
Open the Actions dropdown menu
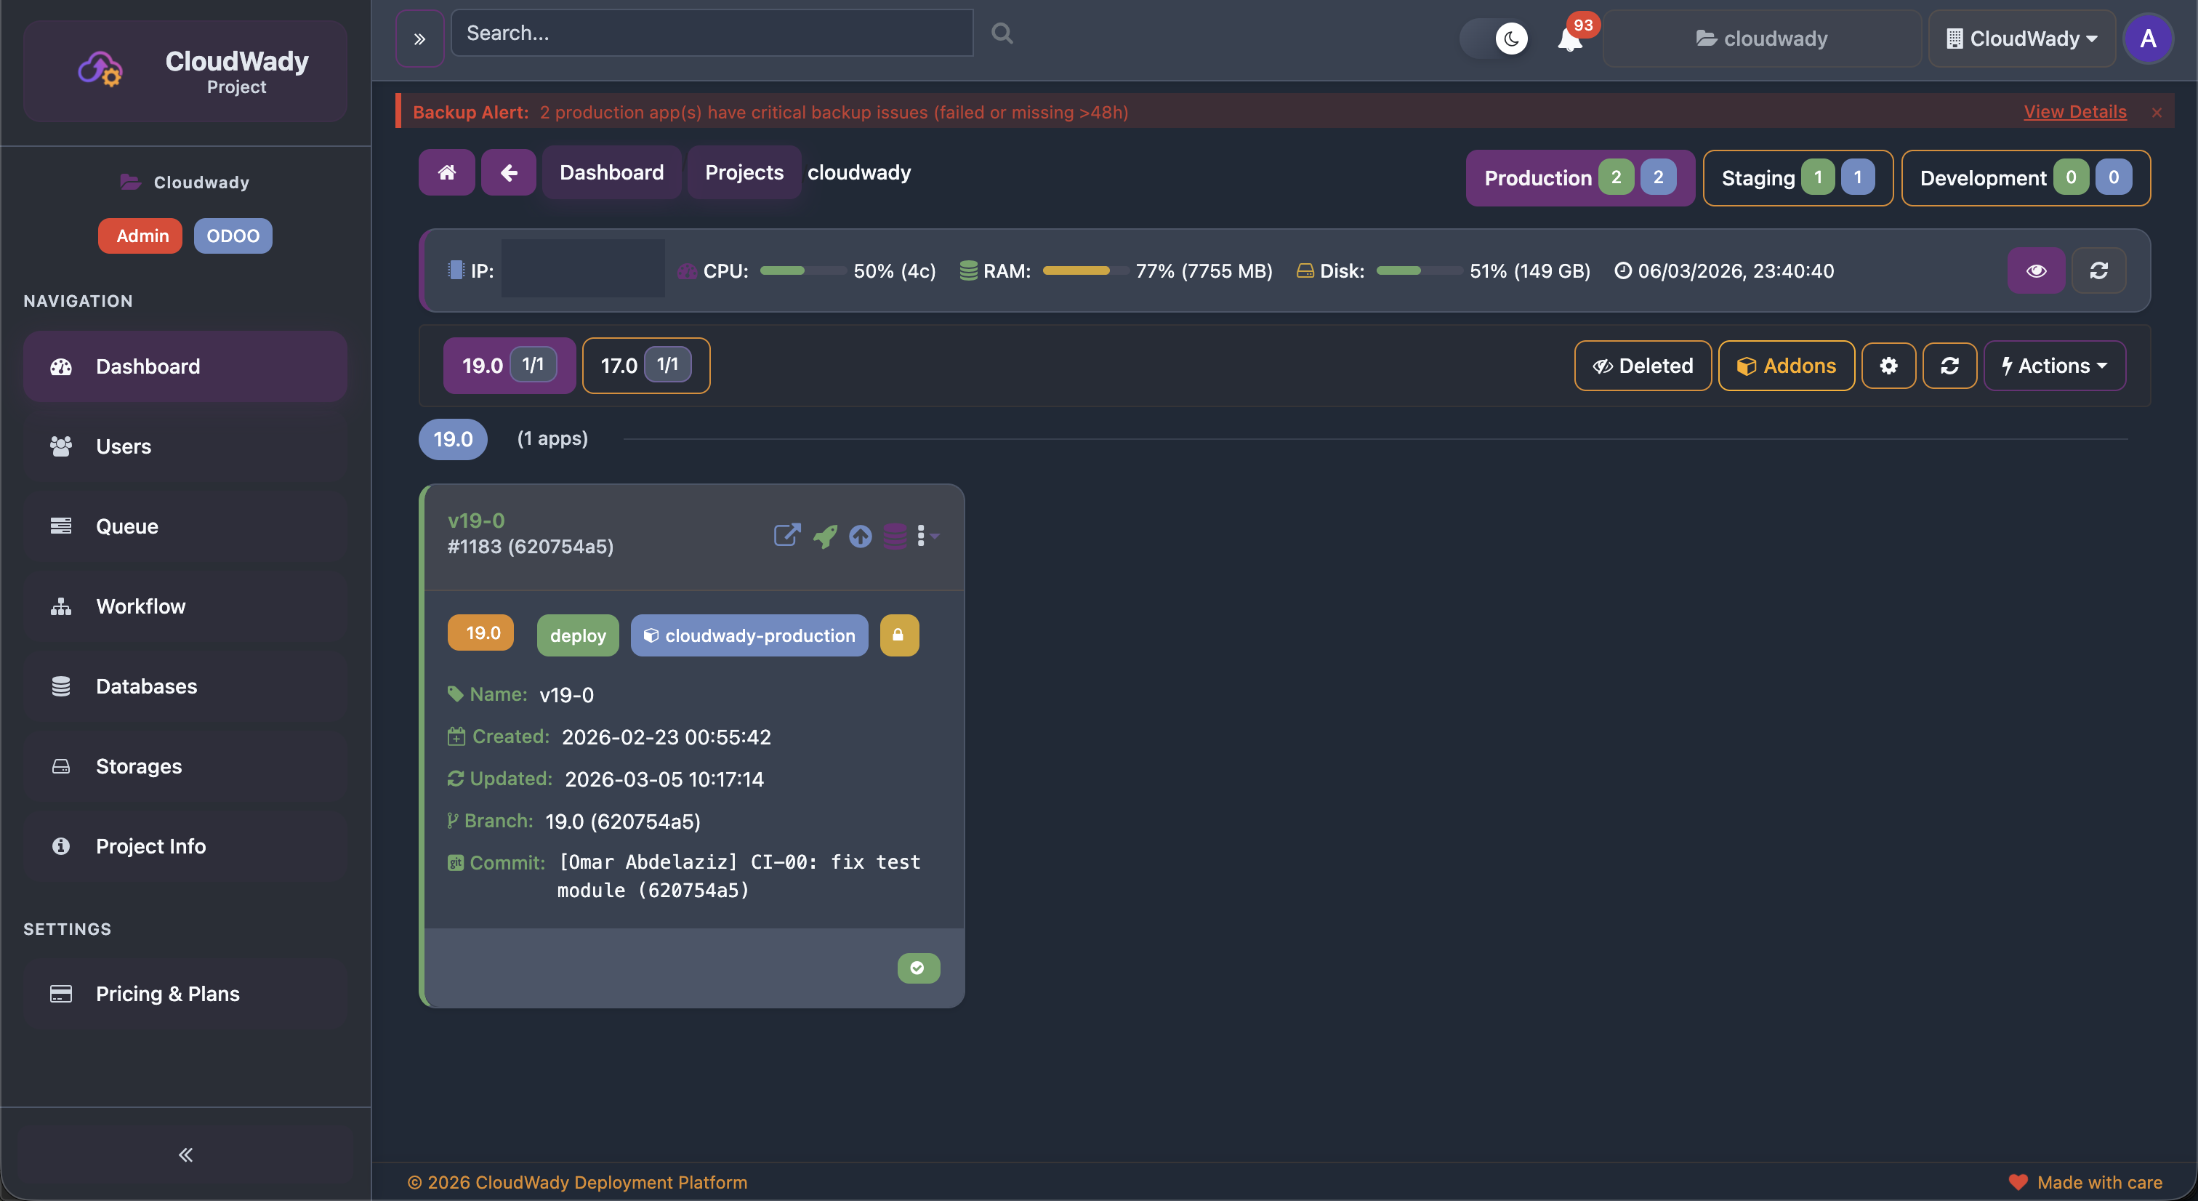(x=2054, y=366)
